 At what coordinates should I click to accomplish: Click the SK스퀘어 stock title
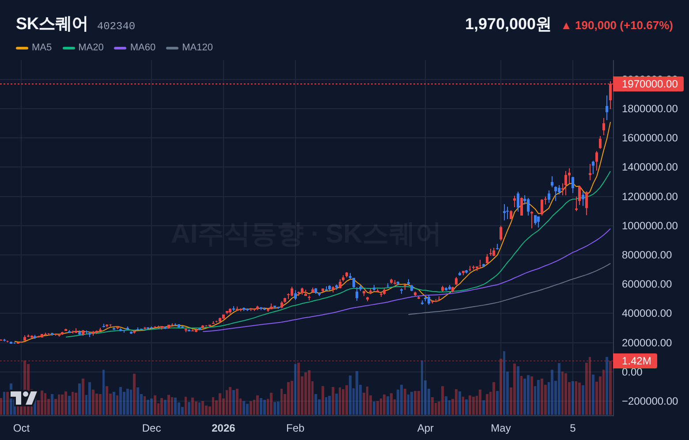coord(52,24)
